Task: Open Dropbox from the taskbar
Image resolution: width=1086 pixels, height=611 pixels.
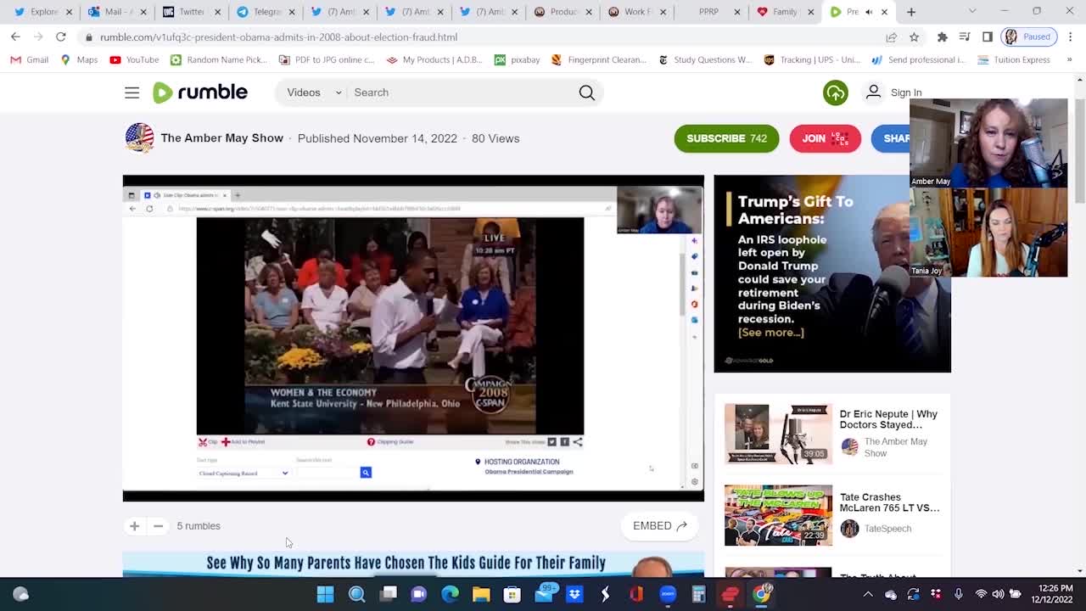Action: (574, 594)
